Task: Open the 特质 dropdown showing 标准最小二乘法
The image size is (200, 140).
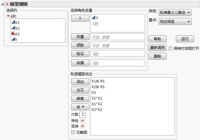Action: (175, 12)
